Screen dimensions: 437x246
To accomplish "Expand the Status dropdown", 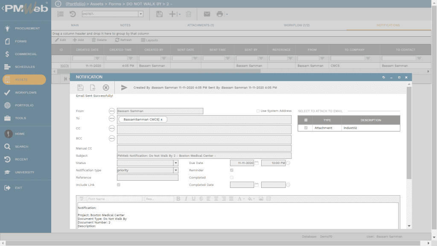I will point(175,163).
